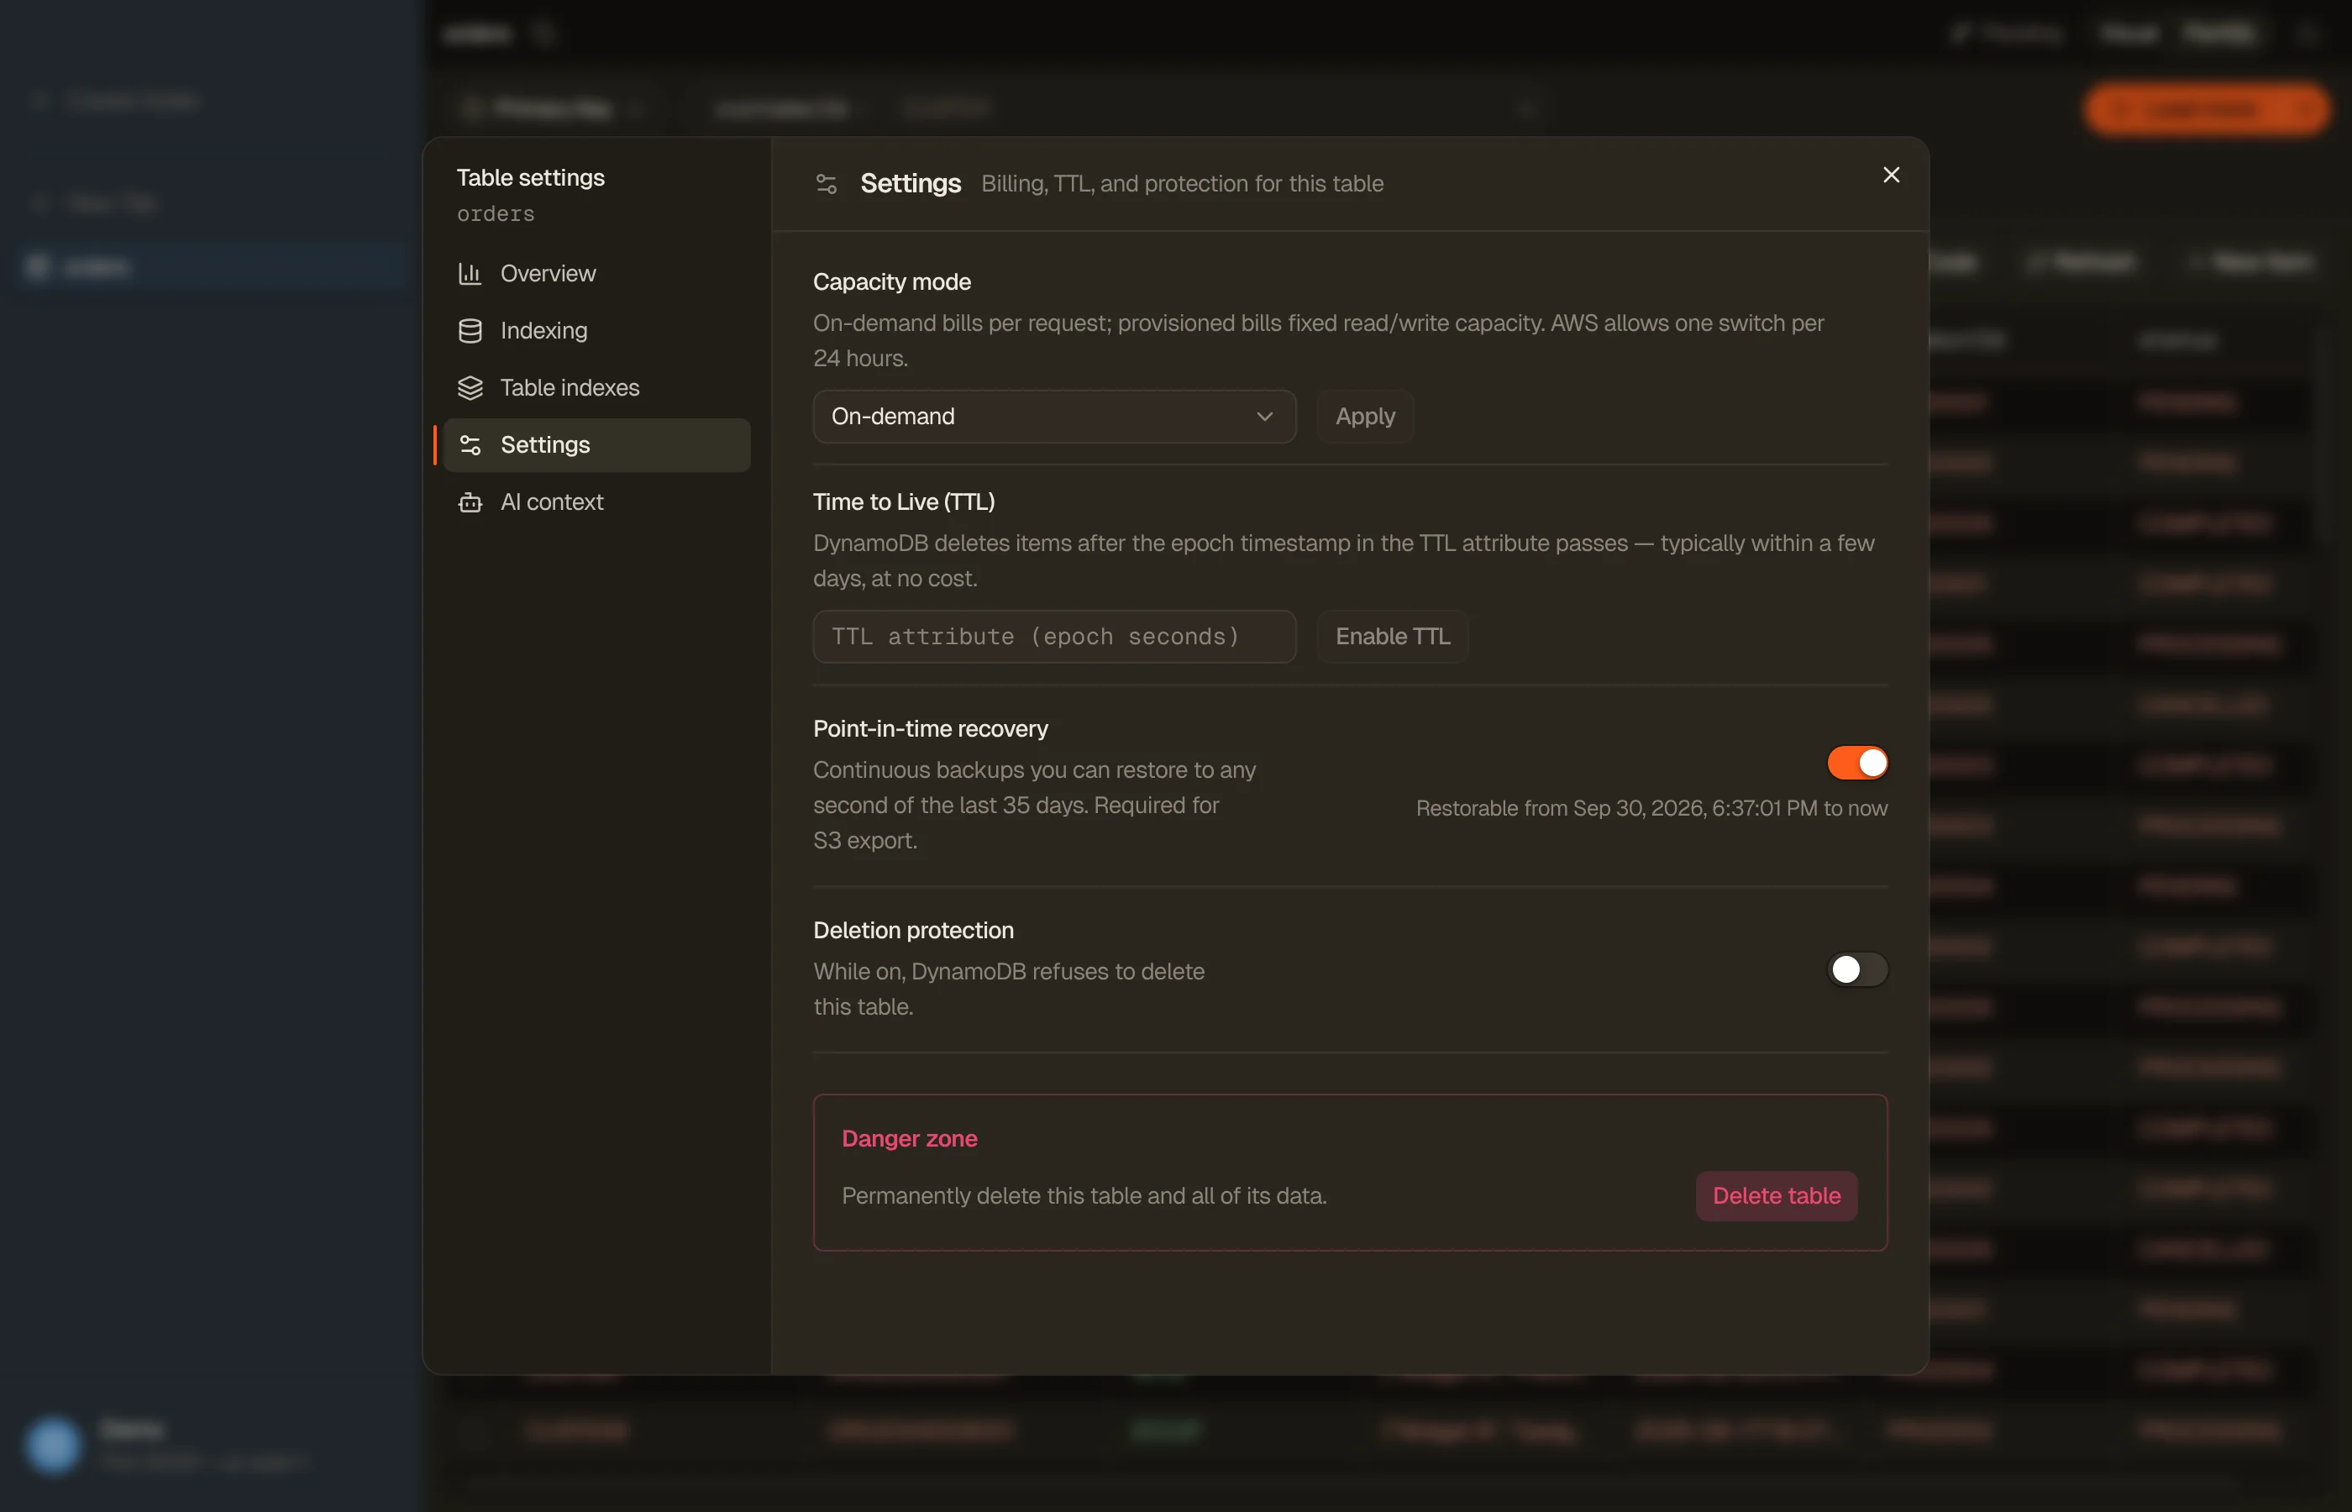The width and height of the screenshot is (2352, 1512).
Task: Open the Indexing section
Action: pos(596,330)
